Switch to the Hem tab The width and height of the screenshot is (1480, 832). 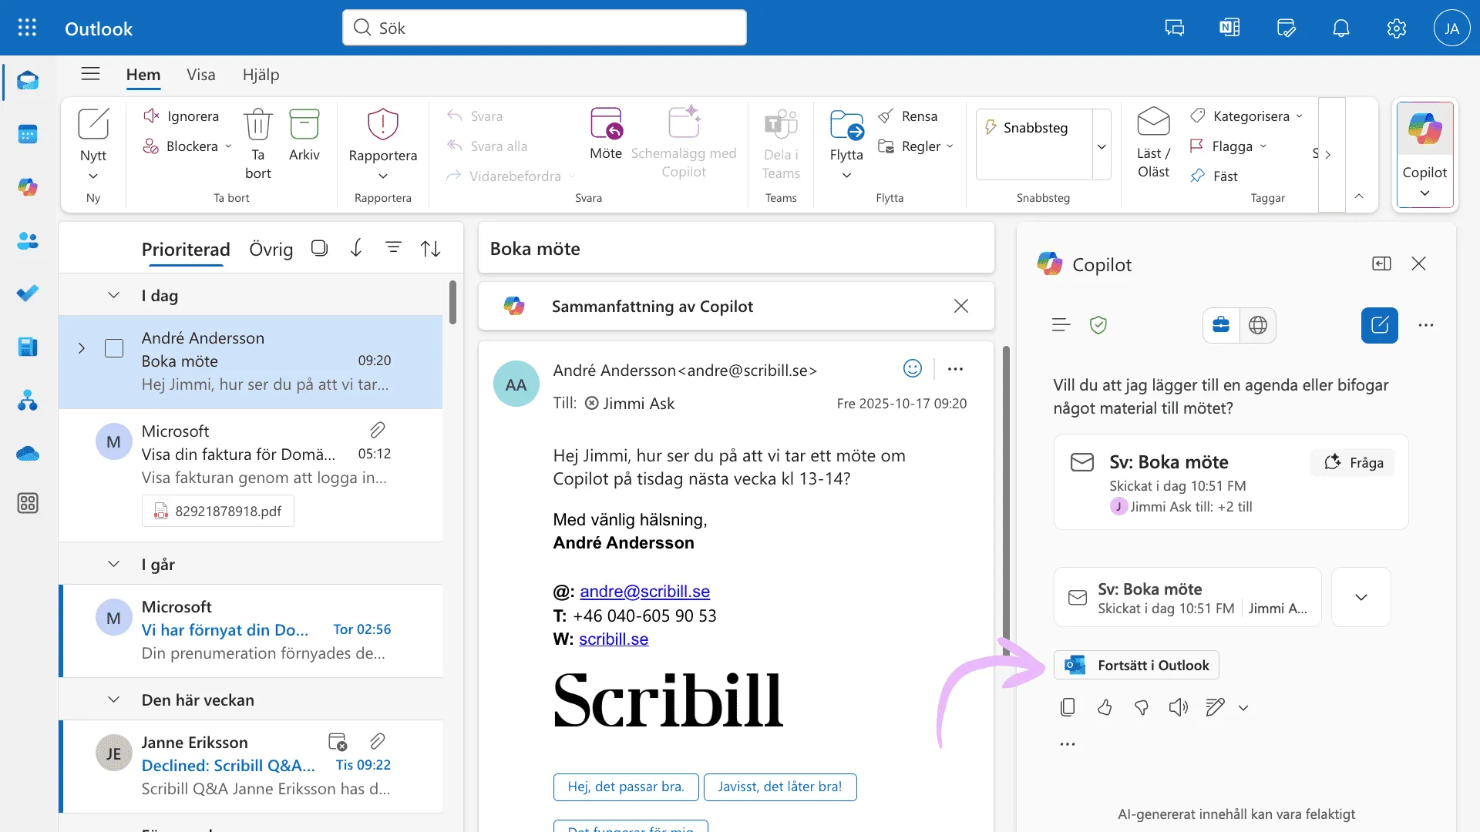tap(143, 75)
